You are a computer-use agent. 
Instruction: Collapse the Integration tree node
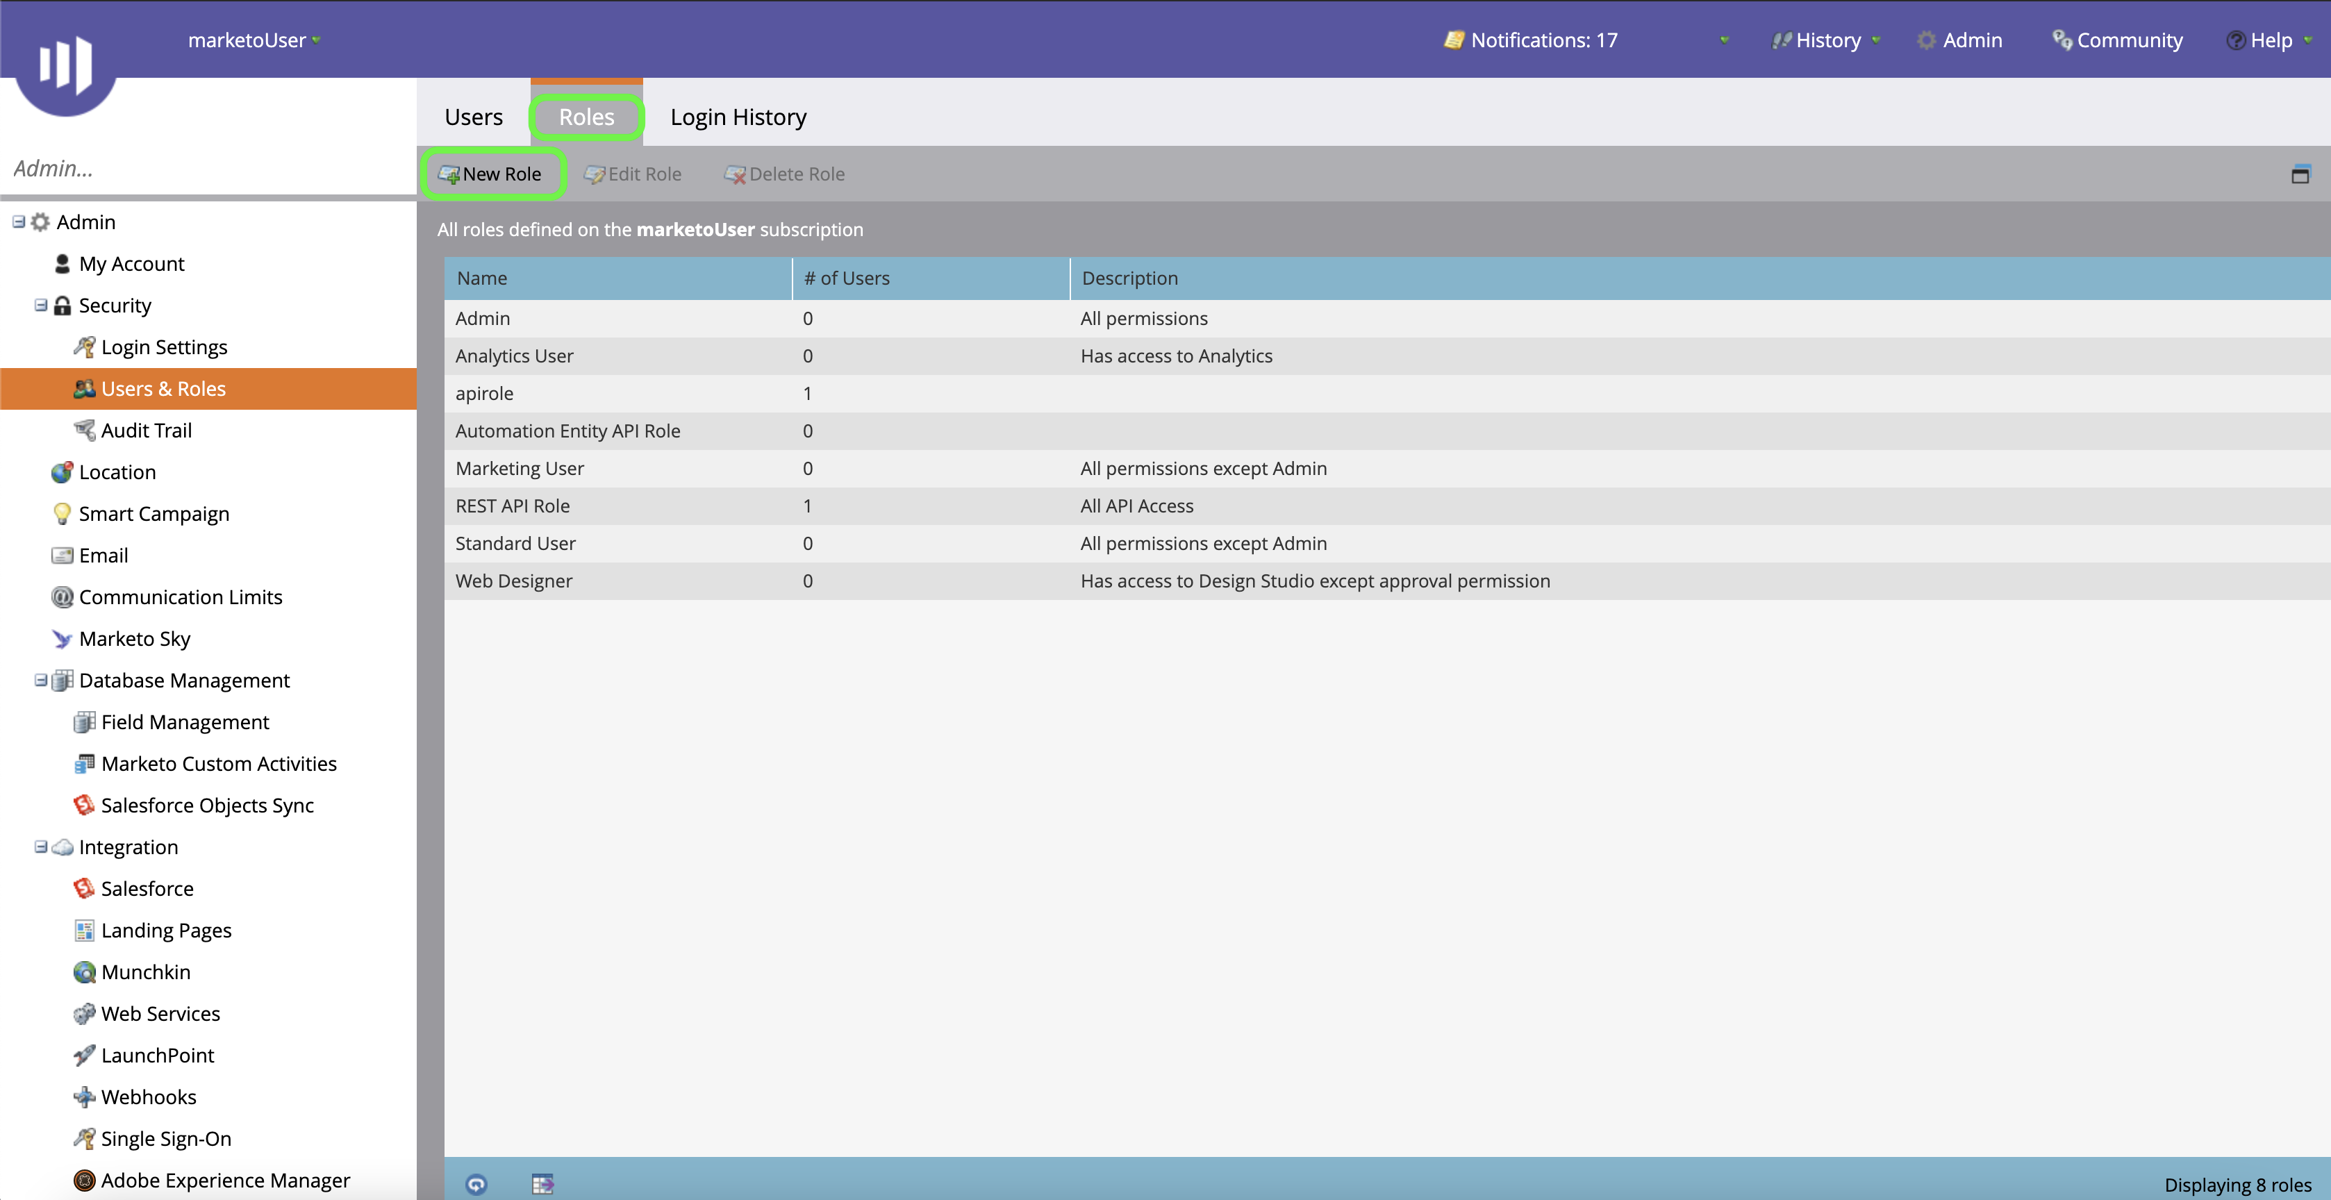(x=41, y=846)
